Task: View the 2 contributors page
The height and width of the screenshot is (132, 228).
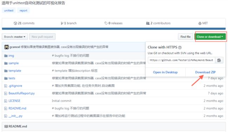Action: click(x=158, y=23)
